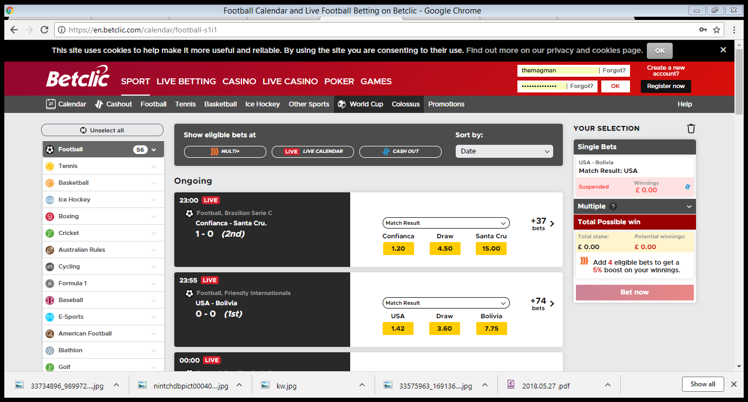This screenshot has height=402, width=748.
Task: Select Confianca odds 1.20
Action: point(398,249)
